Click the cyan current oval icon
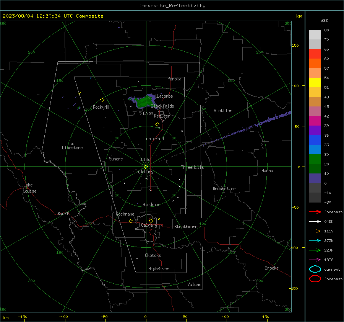This screenshot has width=344, height=322. pyautogui.click(x=315, y=269)
